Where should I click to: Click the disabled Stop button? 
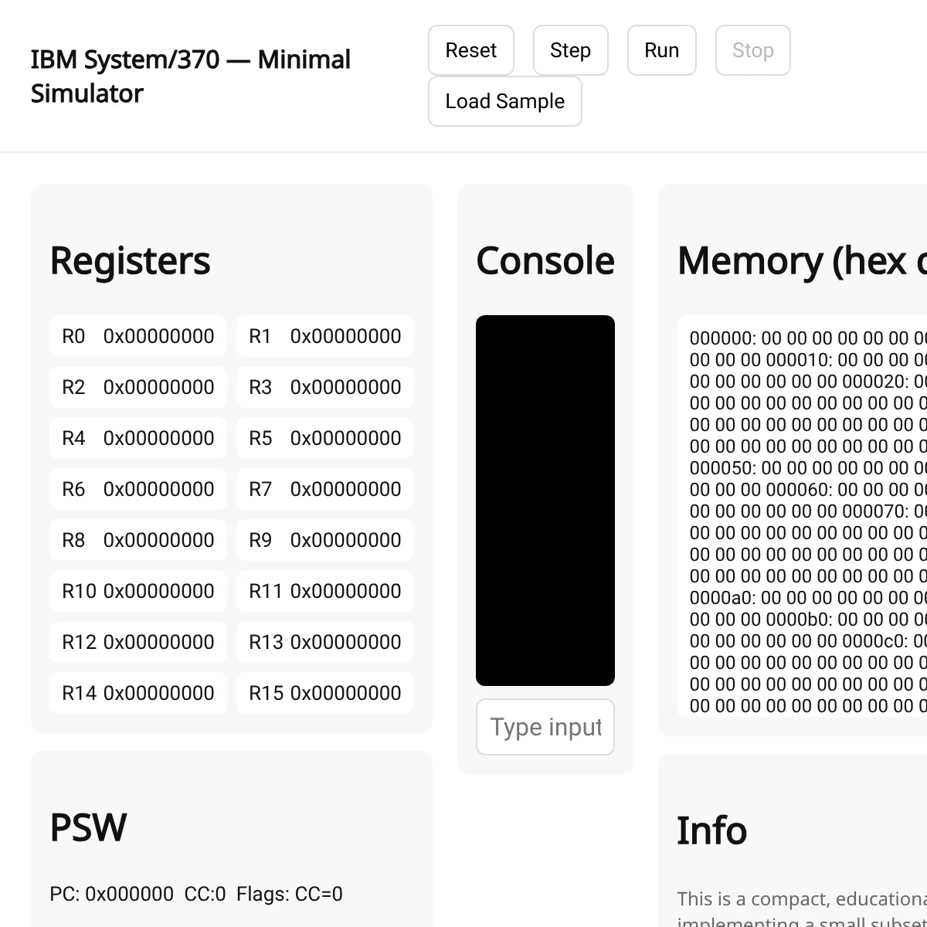(752, 49)
